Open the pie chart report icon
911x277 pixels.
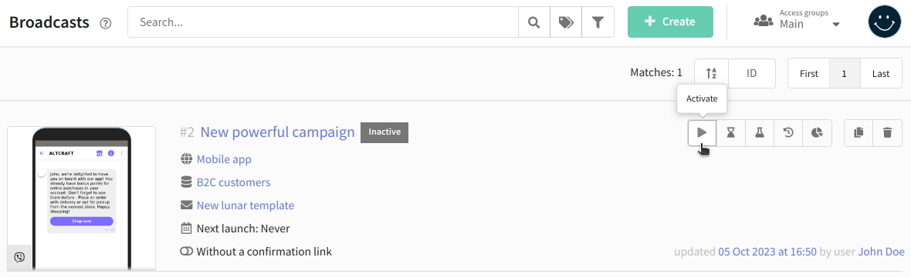tap(817, 132)
